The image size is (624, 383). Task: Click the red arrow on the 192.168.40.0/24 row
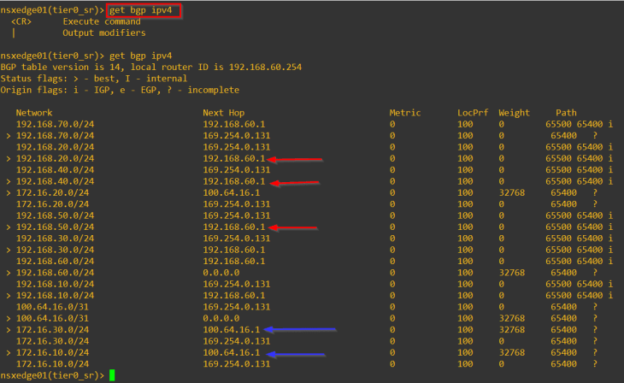pos(293,182)
